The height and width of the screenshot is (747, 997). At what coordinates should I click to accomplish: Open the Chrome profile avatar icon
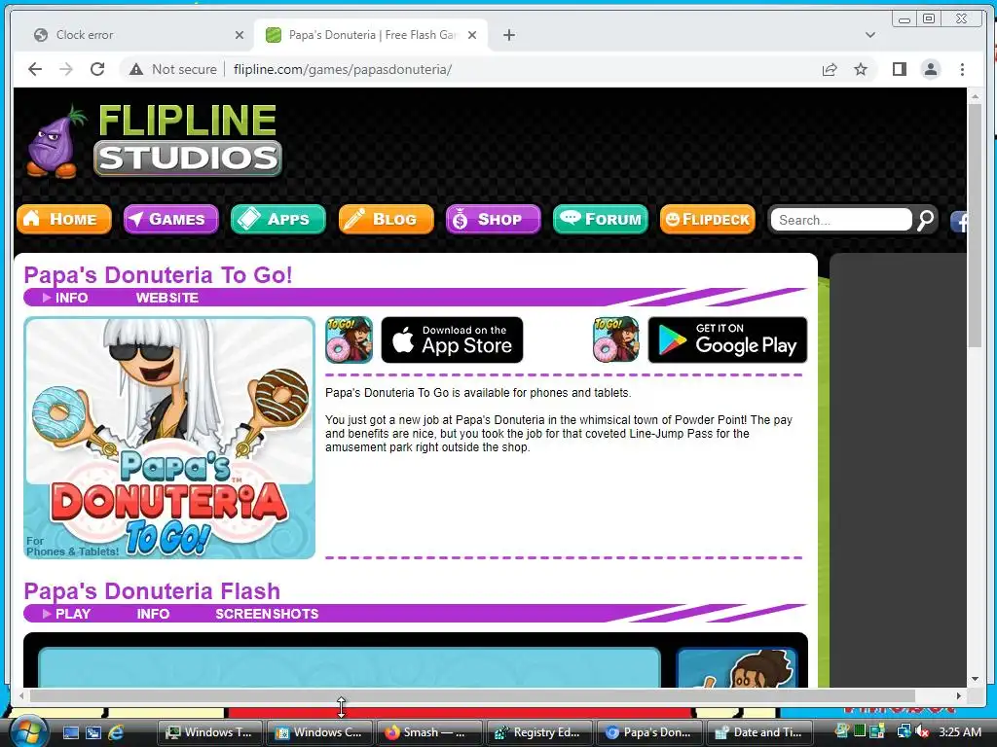point(930,69)
